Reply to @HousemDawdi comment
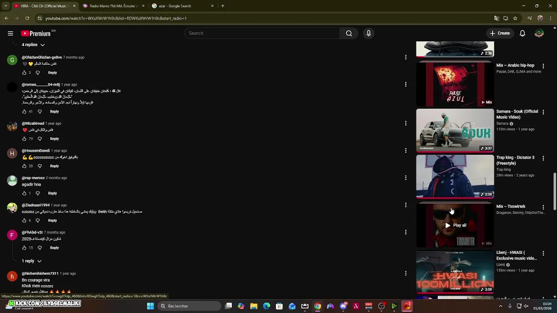Image resolution: width=557 pixels, height=313 pixels. click(x=54, y=166)
